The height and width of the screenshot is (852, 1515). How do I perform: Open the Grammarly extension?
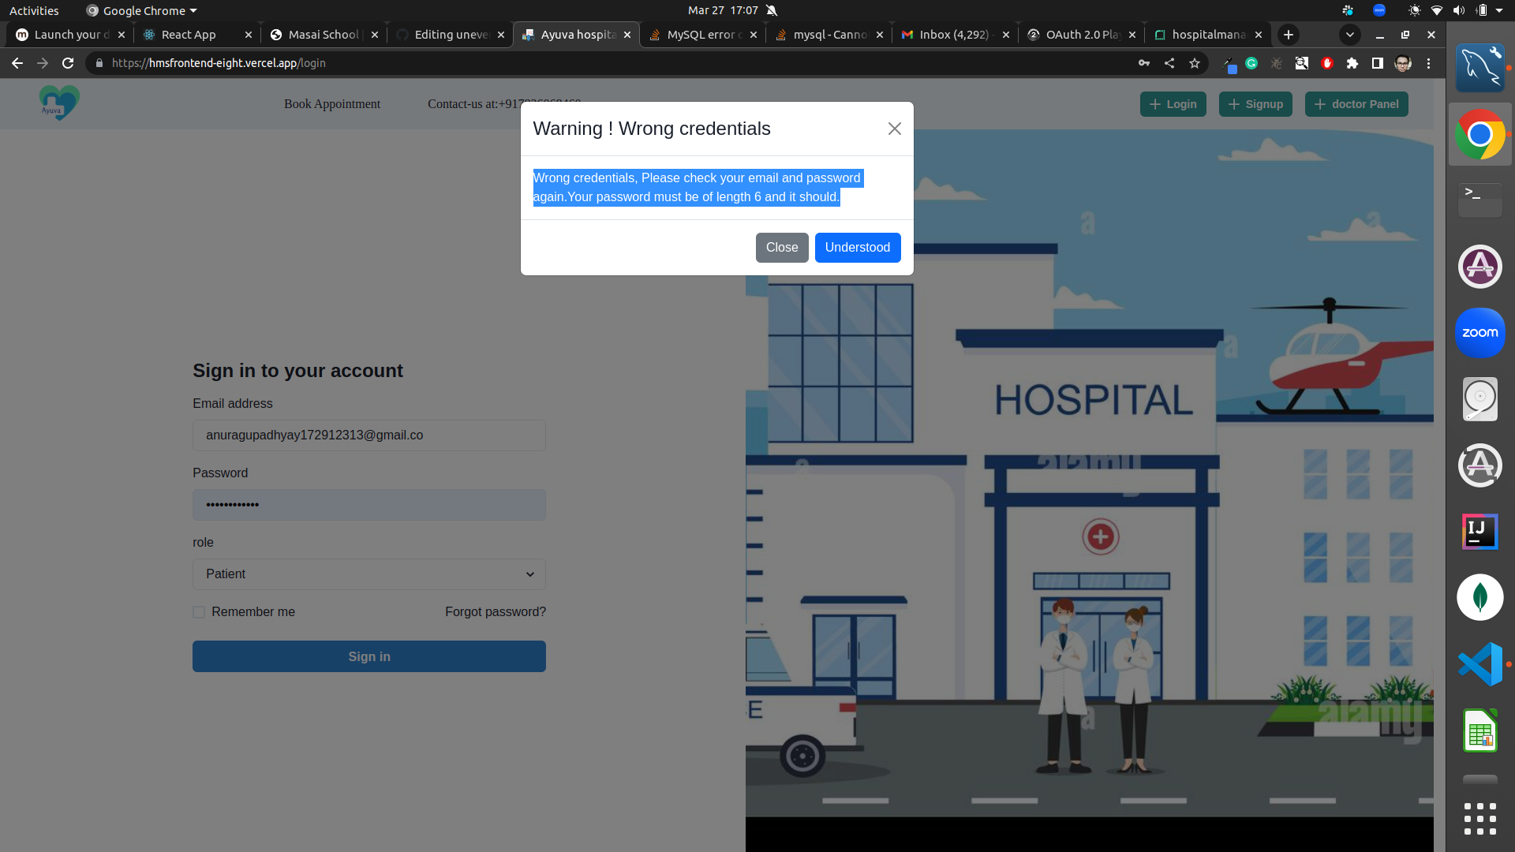coord(1251,63)
